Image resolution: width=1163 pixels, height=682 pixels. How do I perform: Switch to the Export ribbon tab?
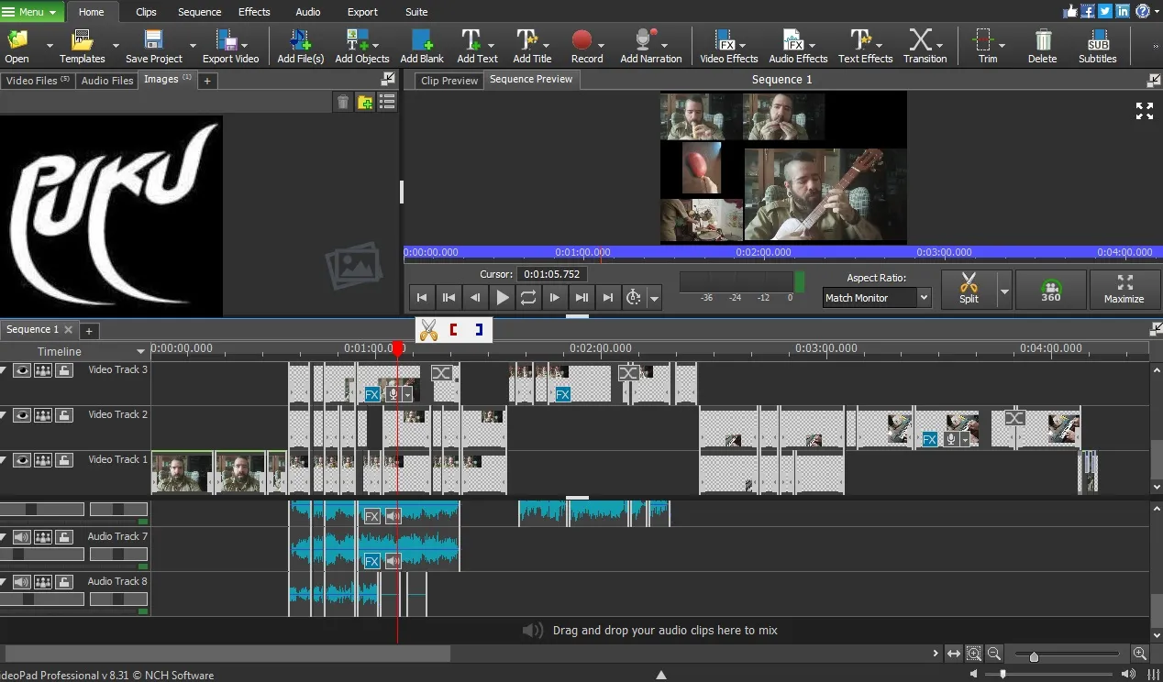click(x=362, y=12)
